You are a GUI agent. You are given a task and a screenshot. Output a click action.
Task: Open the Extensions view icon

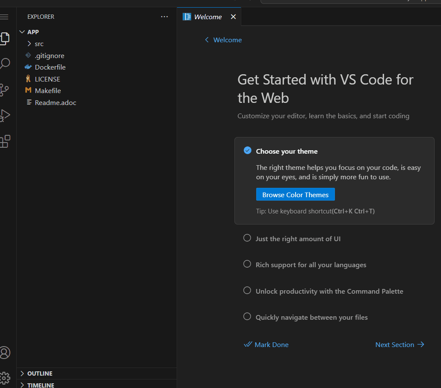click(x=4, y=141)
